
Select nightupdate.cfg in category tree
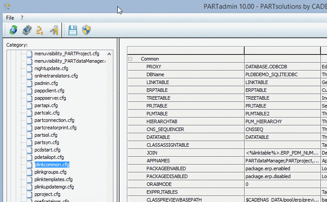pyautogui.click(x=51, y=68)
